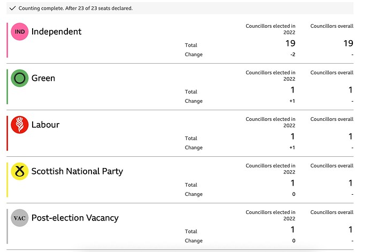The width and height of the screenshot is (369, 252).
Task: Click the Green party +1 change value
Action: [292, 101]
